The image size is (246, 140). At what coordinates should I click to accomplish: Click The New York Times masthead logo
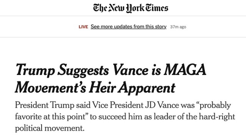[131, 8]
